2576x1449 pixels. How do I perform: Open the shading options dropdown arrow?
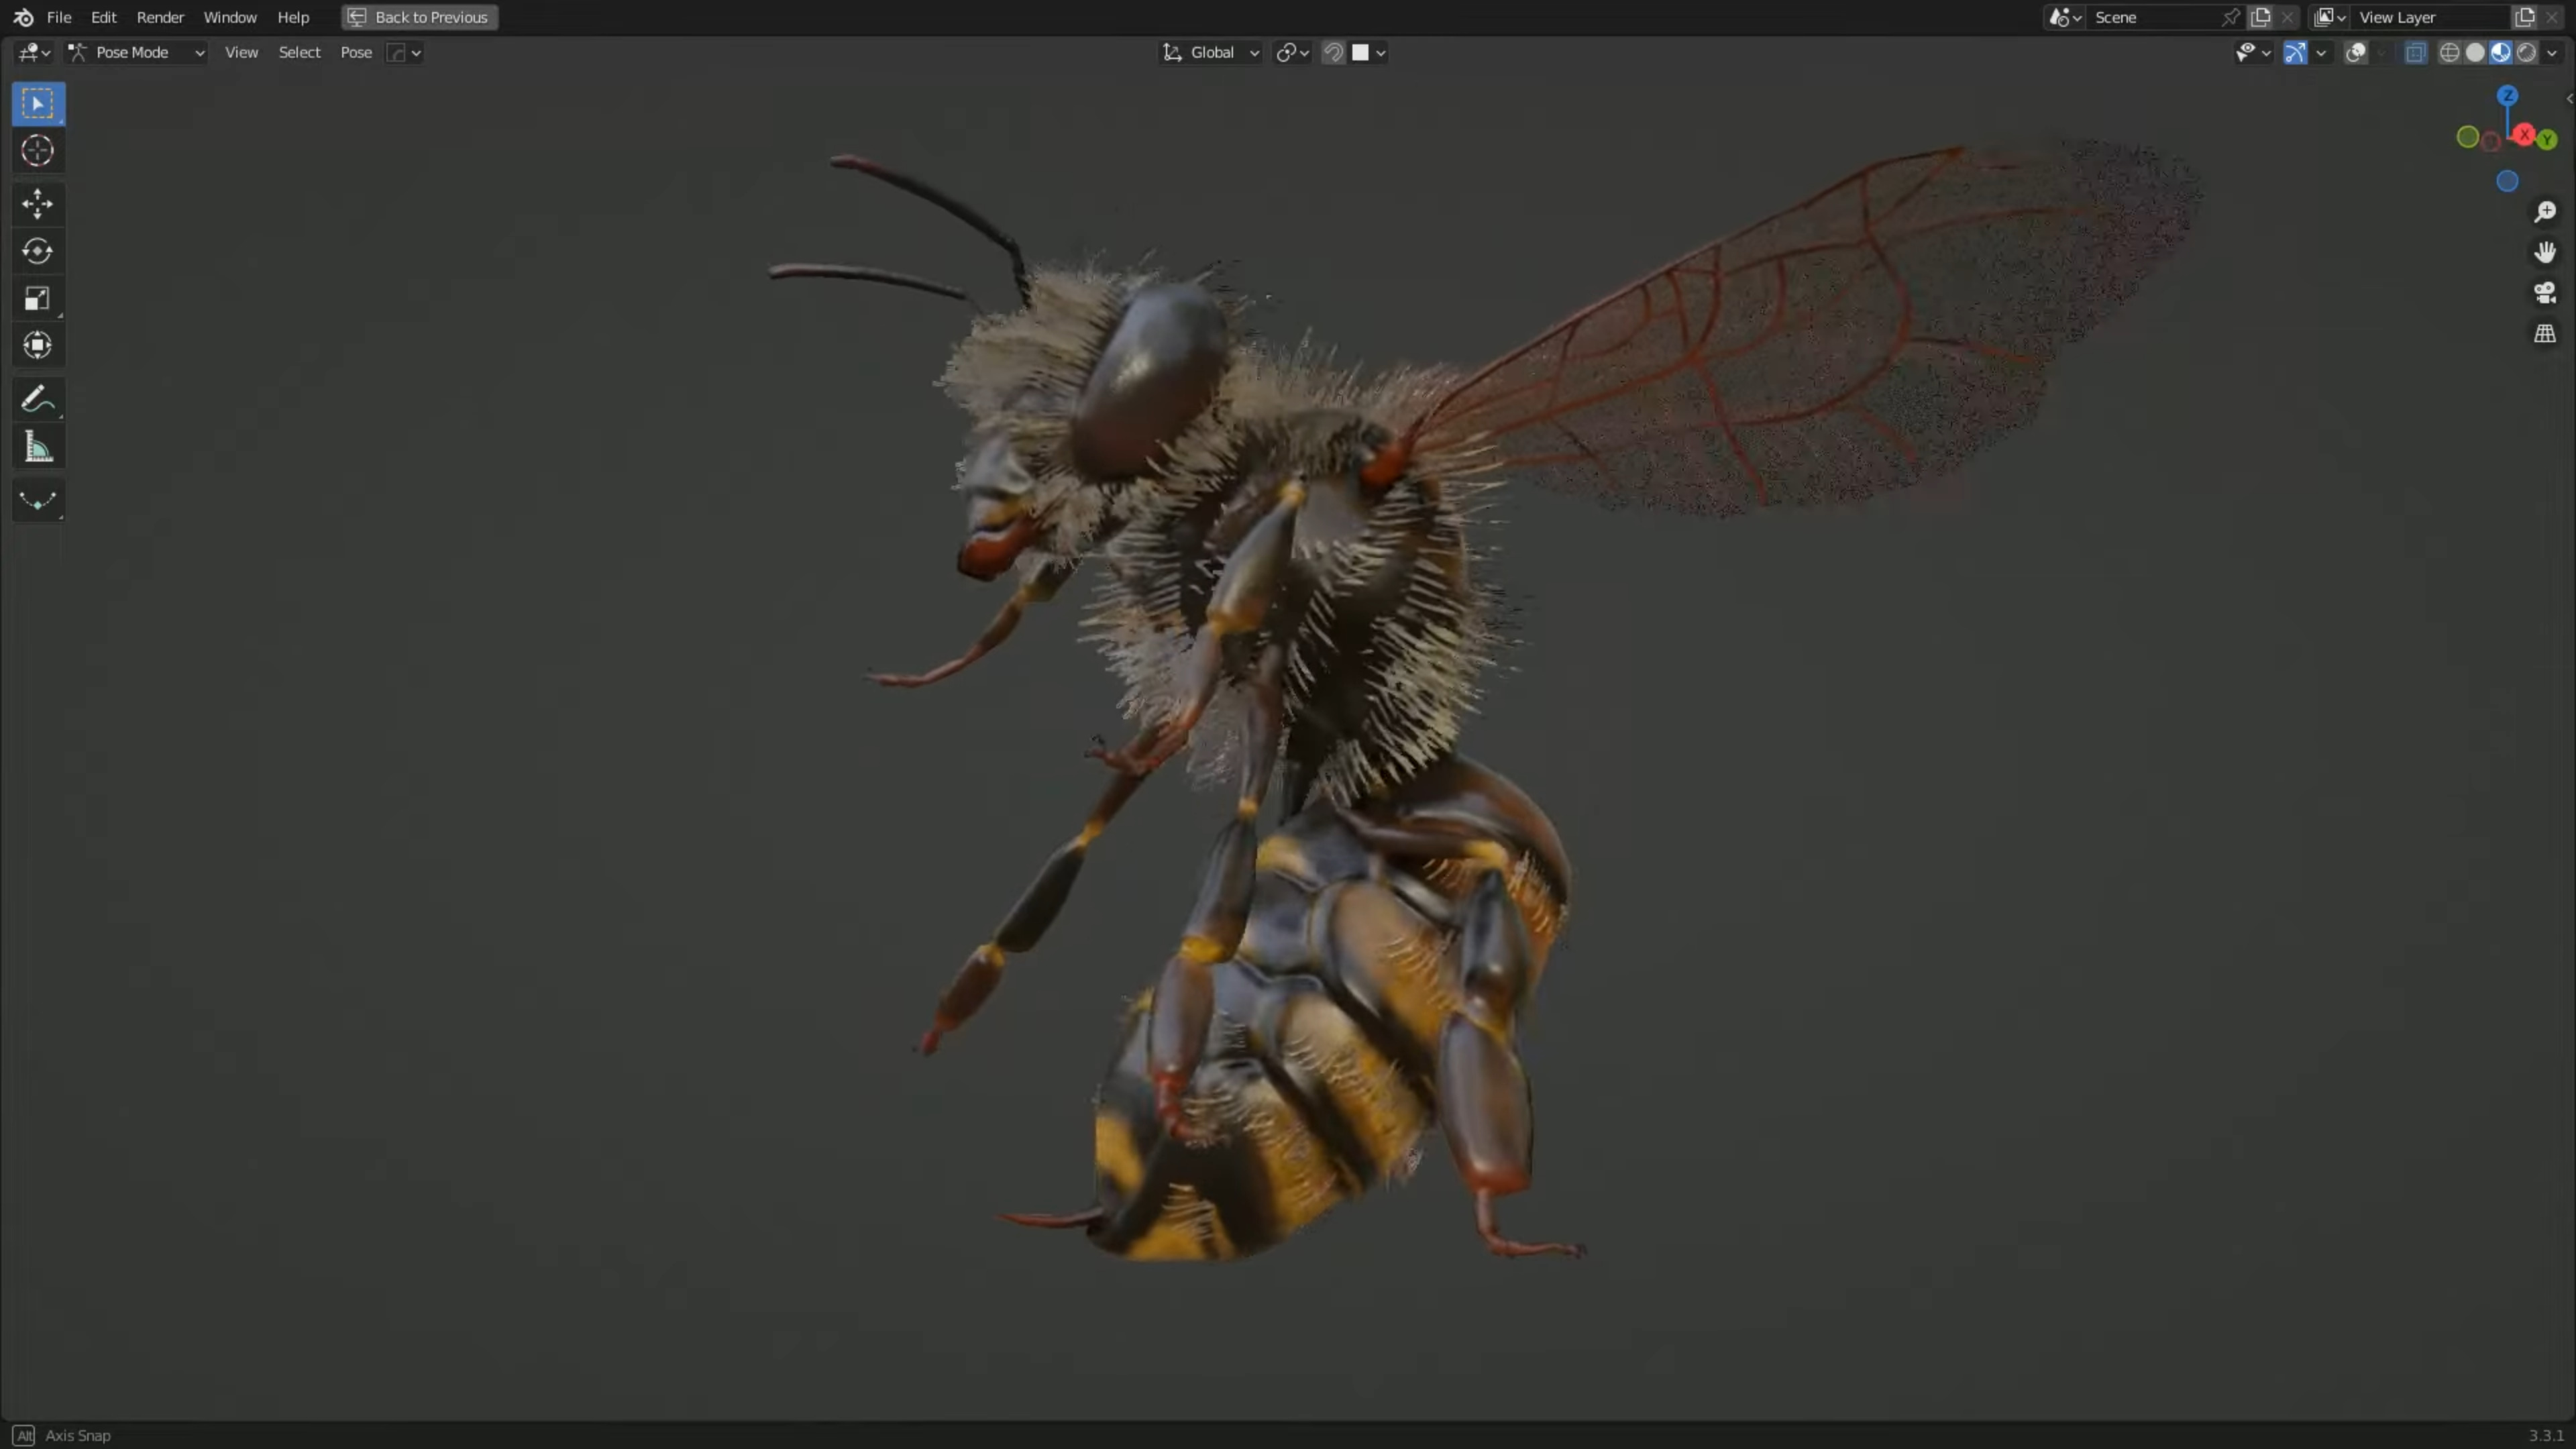(x=2551, y=53)
